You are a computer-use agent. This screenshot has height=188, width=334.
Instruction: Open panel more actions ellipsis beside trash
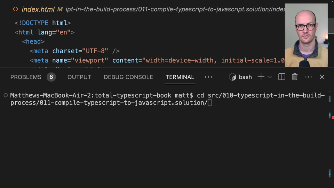coord(309,77)
